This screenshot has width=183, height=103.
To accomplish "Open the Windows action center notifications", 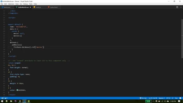I will point(179,101).
